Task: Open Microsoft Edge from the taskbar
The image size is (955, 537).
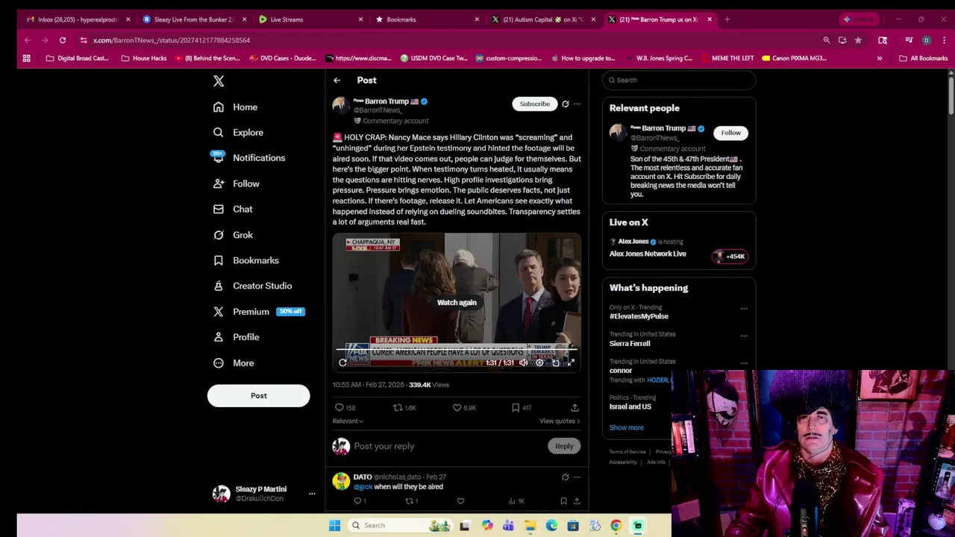Action: (551, 526)
